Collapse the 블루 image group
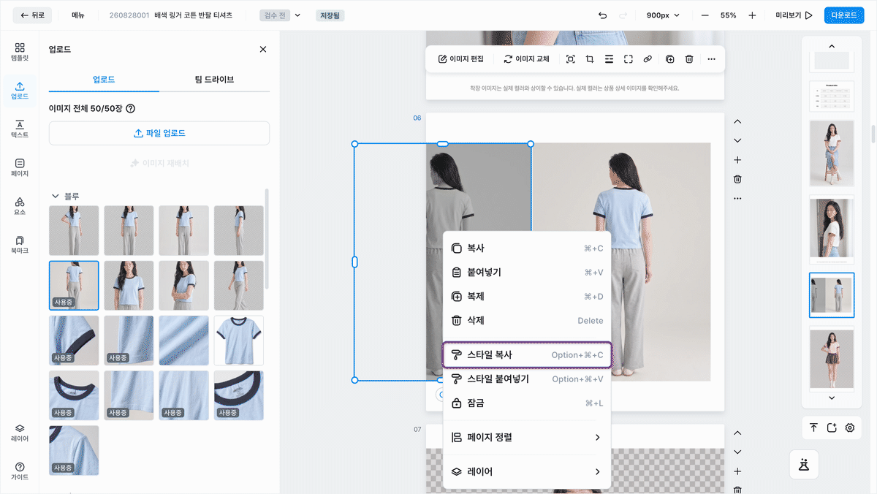The width and height of the screenshot is (877, 494). pyautogui.click(x=55, y=196)
